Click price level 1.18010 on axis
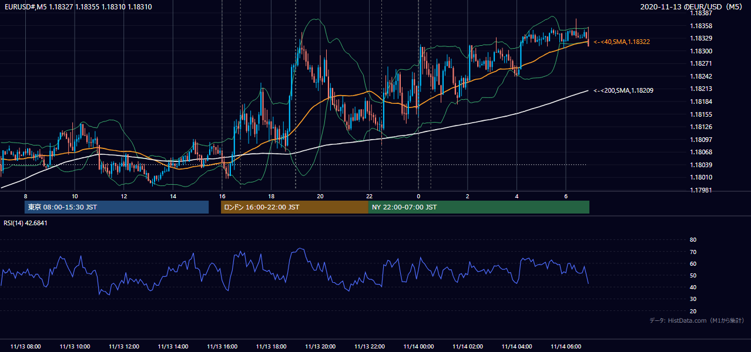The width and height of the screenshot is (751, 352). click(701, 177)
